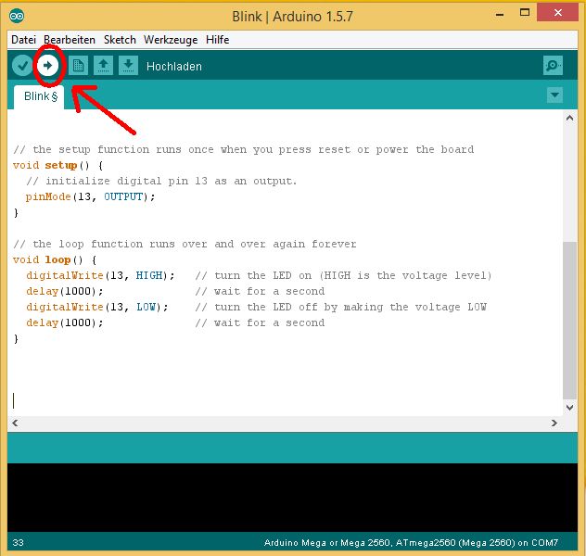Click the 'void setup()' line in the editor
Image resolution: width=586 pixels, height=556 pixels.
(x=57, y=166)
